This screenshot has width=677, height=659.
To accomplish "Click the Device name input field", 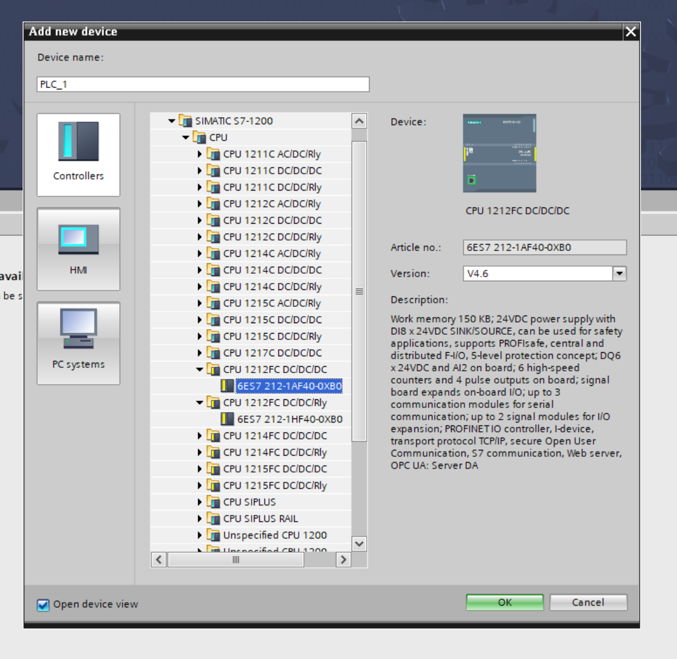I will click(x=203, y=84).
